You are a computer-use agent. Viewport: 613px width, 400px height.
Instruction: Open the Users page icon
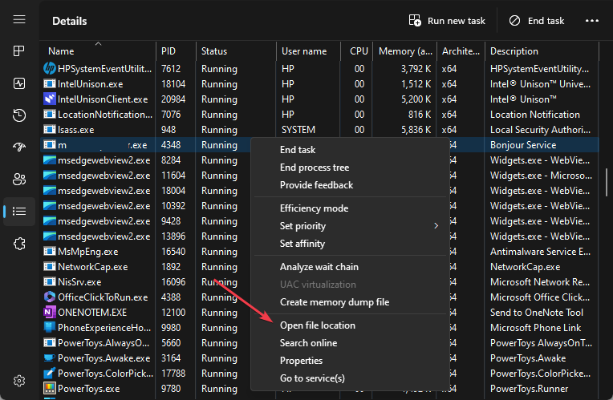(x=19, y=180)
